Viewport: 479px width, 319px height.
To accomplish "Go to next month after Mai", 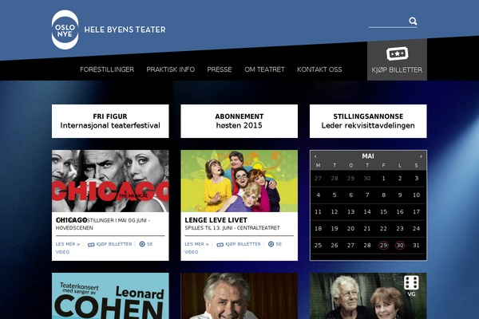I will [x=421, y=156].
